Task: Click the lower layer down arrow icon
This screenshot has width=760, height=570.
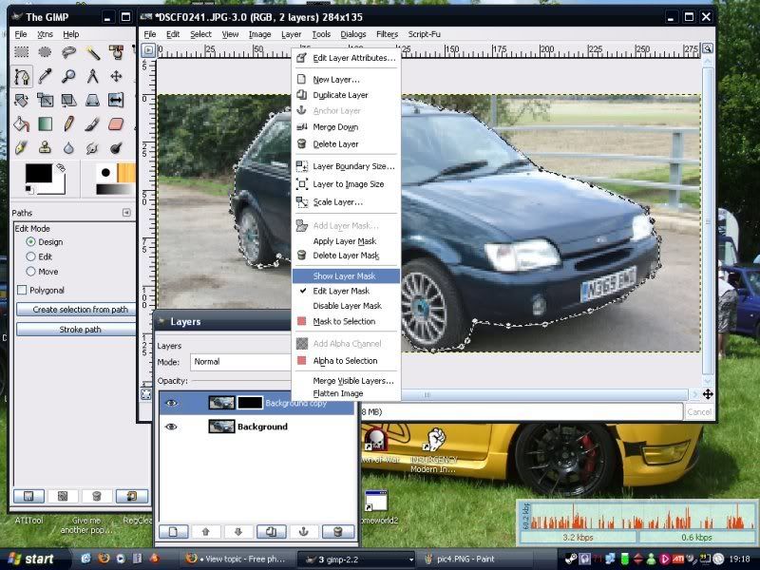Action: (238, 532)
